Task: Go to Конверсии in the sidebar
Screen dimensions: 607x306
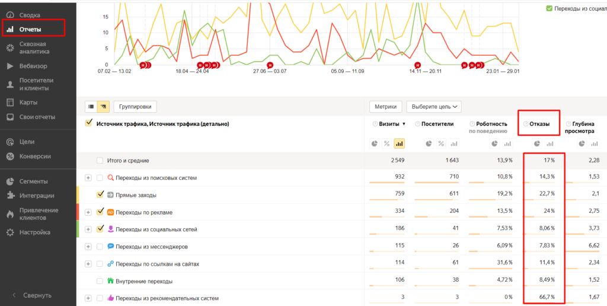Action: coord(35,157)
